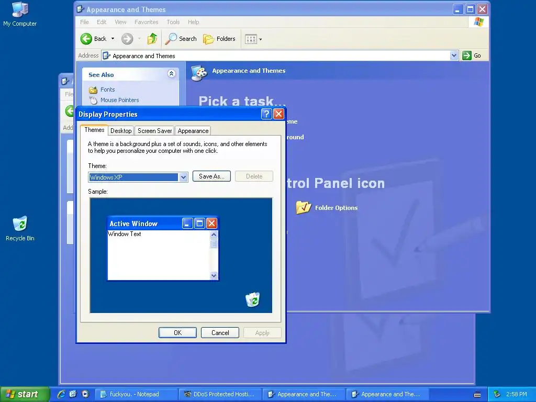Open the Theme combo box dropdown

(x=183, y=177)
